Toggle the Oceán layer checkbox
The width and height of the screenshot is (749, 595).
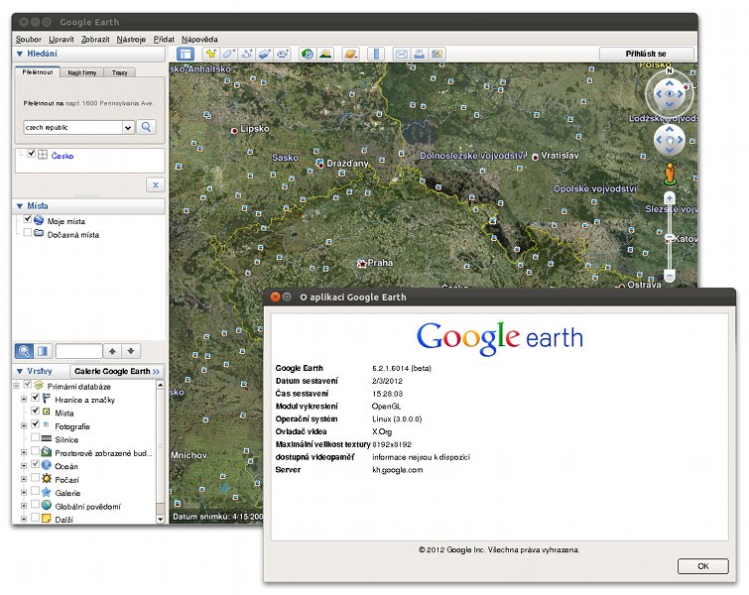pyautogui.click(x=36, y=464)
